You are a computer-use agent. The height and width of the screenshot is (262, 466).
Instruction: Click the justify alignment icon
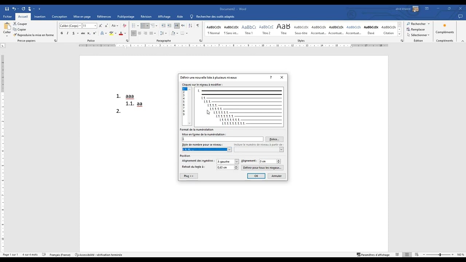[x=151, y=33]
